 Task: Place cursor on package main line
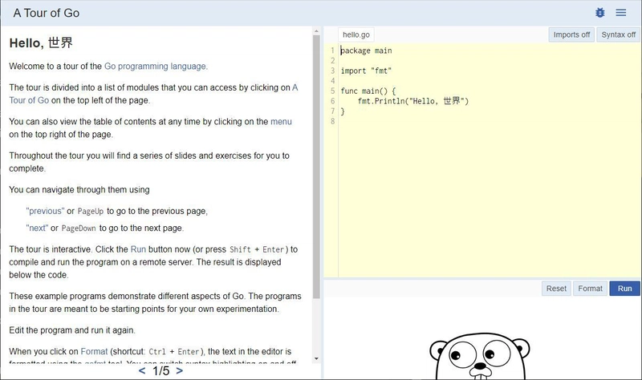366,51
